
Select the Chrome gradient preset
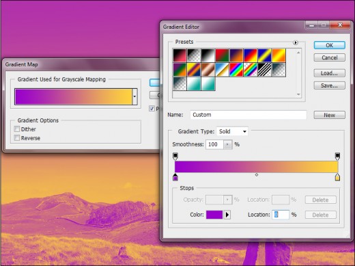222,70
